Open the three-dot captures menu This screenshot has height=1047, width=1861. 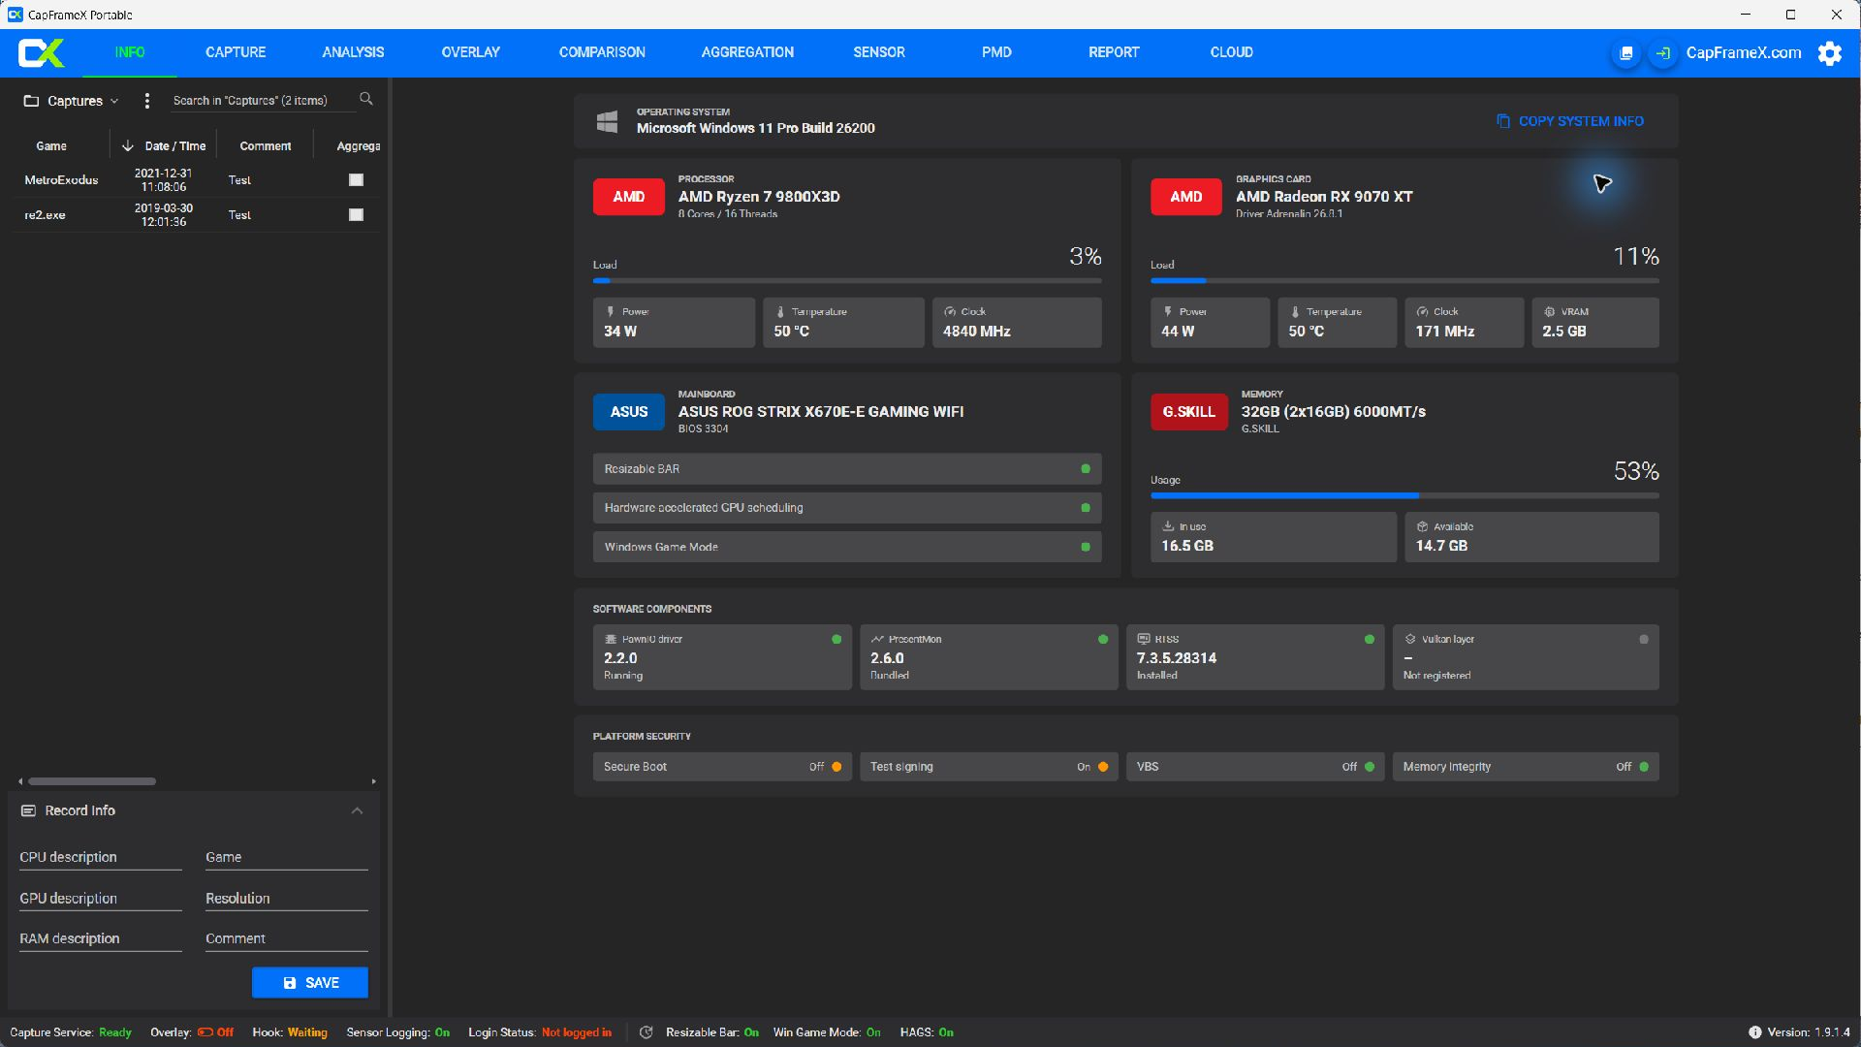146,100
